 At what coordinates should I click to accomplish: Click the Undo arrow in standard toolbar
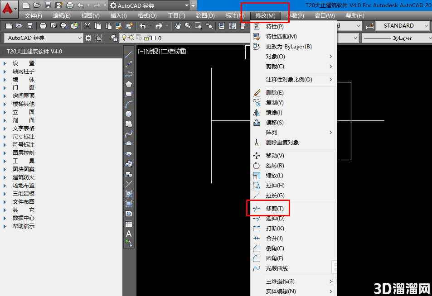click(142, 26)
